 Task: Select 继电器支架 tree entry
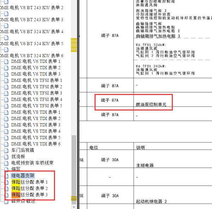coord(23,175)
